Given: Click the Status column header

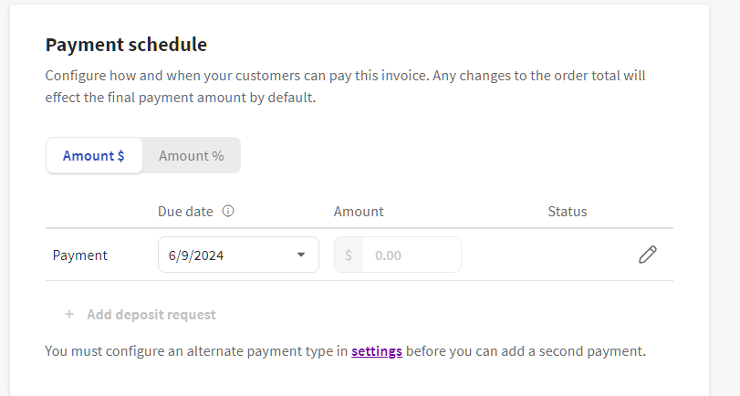Looking at the screenshot, I should pyautogui.click(x=567, y=211).
